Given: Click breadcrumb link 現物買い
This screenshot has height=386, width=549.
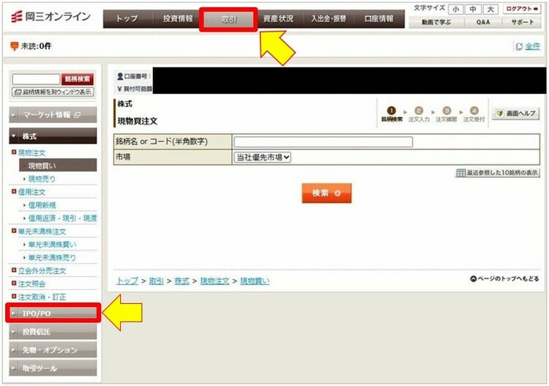Looking at the screenshot, I should (255, 281).
